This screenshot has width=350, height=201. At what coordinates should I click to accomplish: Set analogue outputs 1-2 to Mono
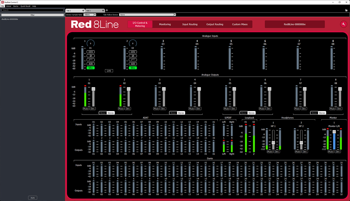(103, 113)
